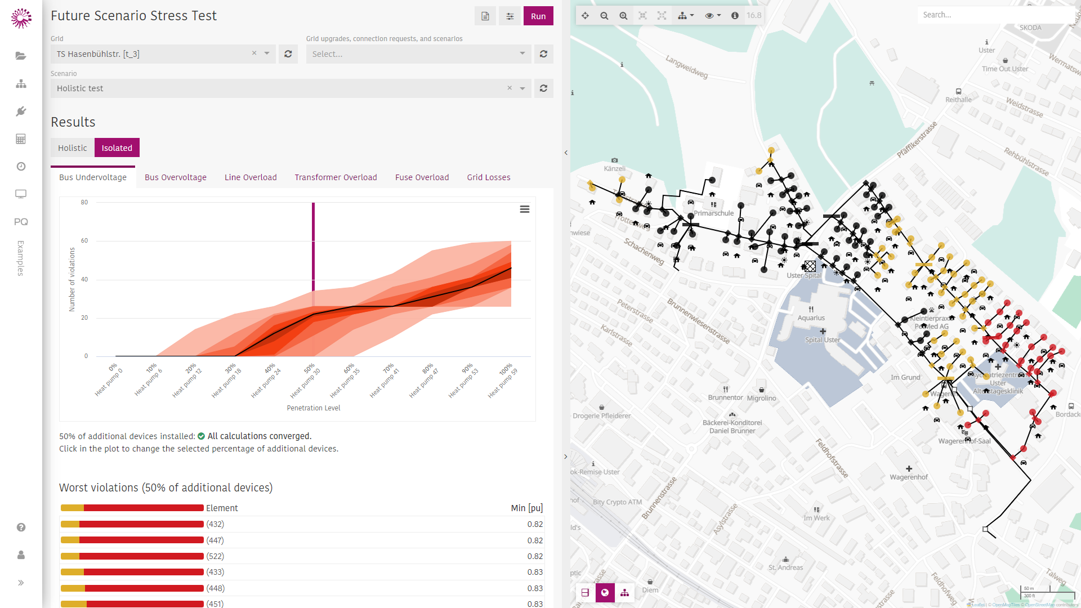The height and width of the screenshot is (608, 1081).
Task: Refresh the Scenario selection
Action: [x=543, y=88]
